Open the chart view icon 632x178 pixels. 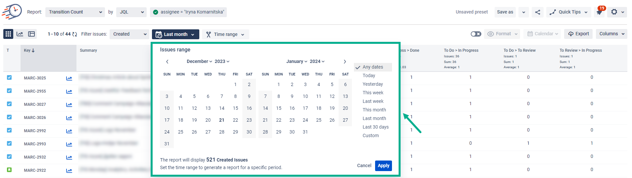(20, 34)
